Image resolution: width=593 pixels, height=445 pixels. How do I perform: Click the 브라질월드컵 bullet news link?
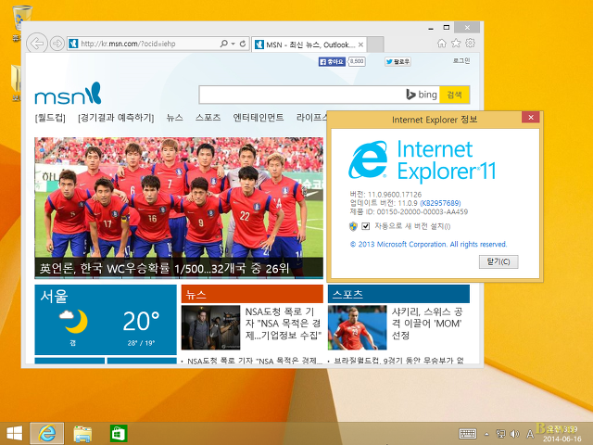click(x=398, y=361)
